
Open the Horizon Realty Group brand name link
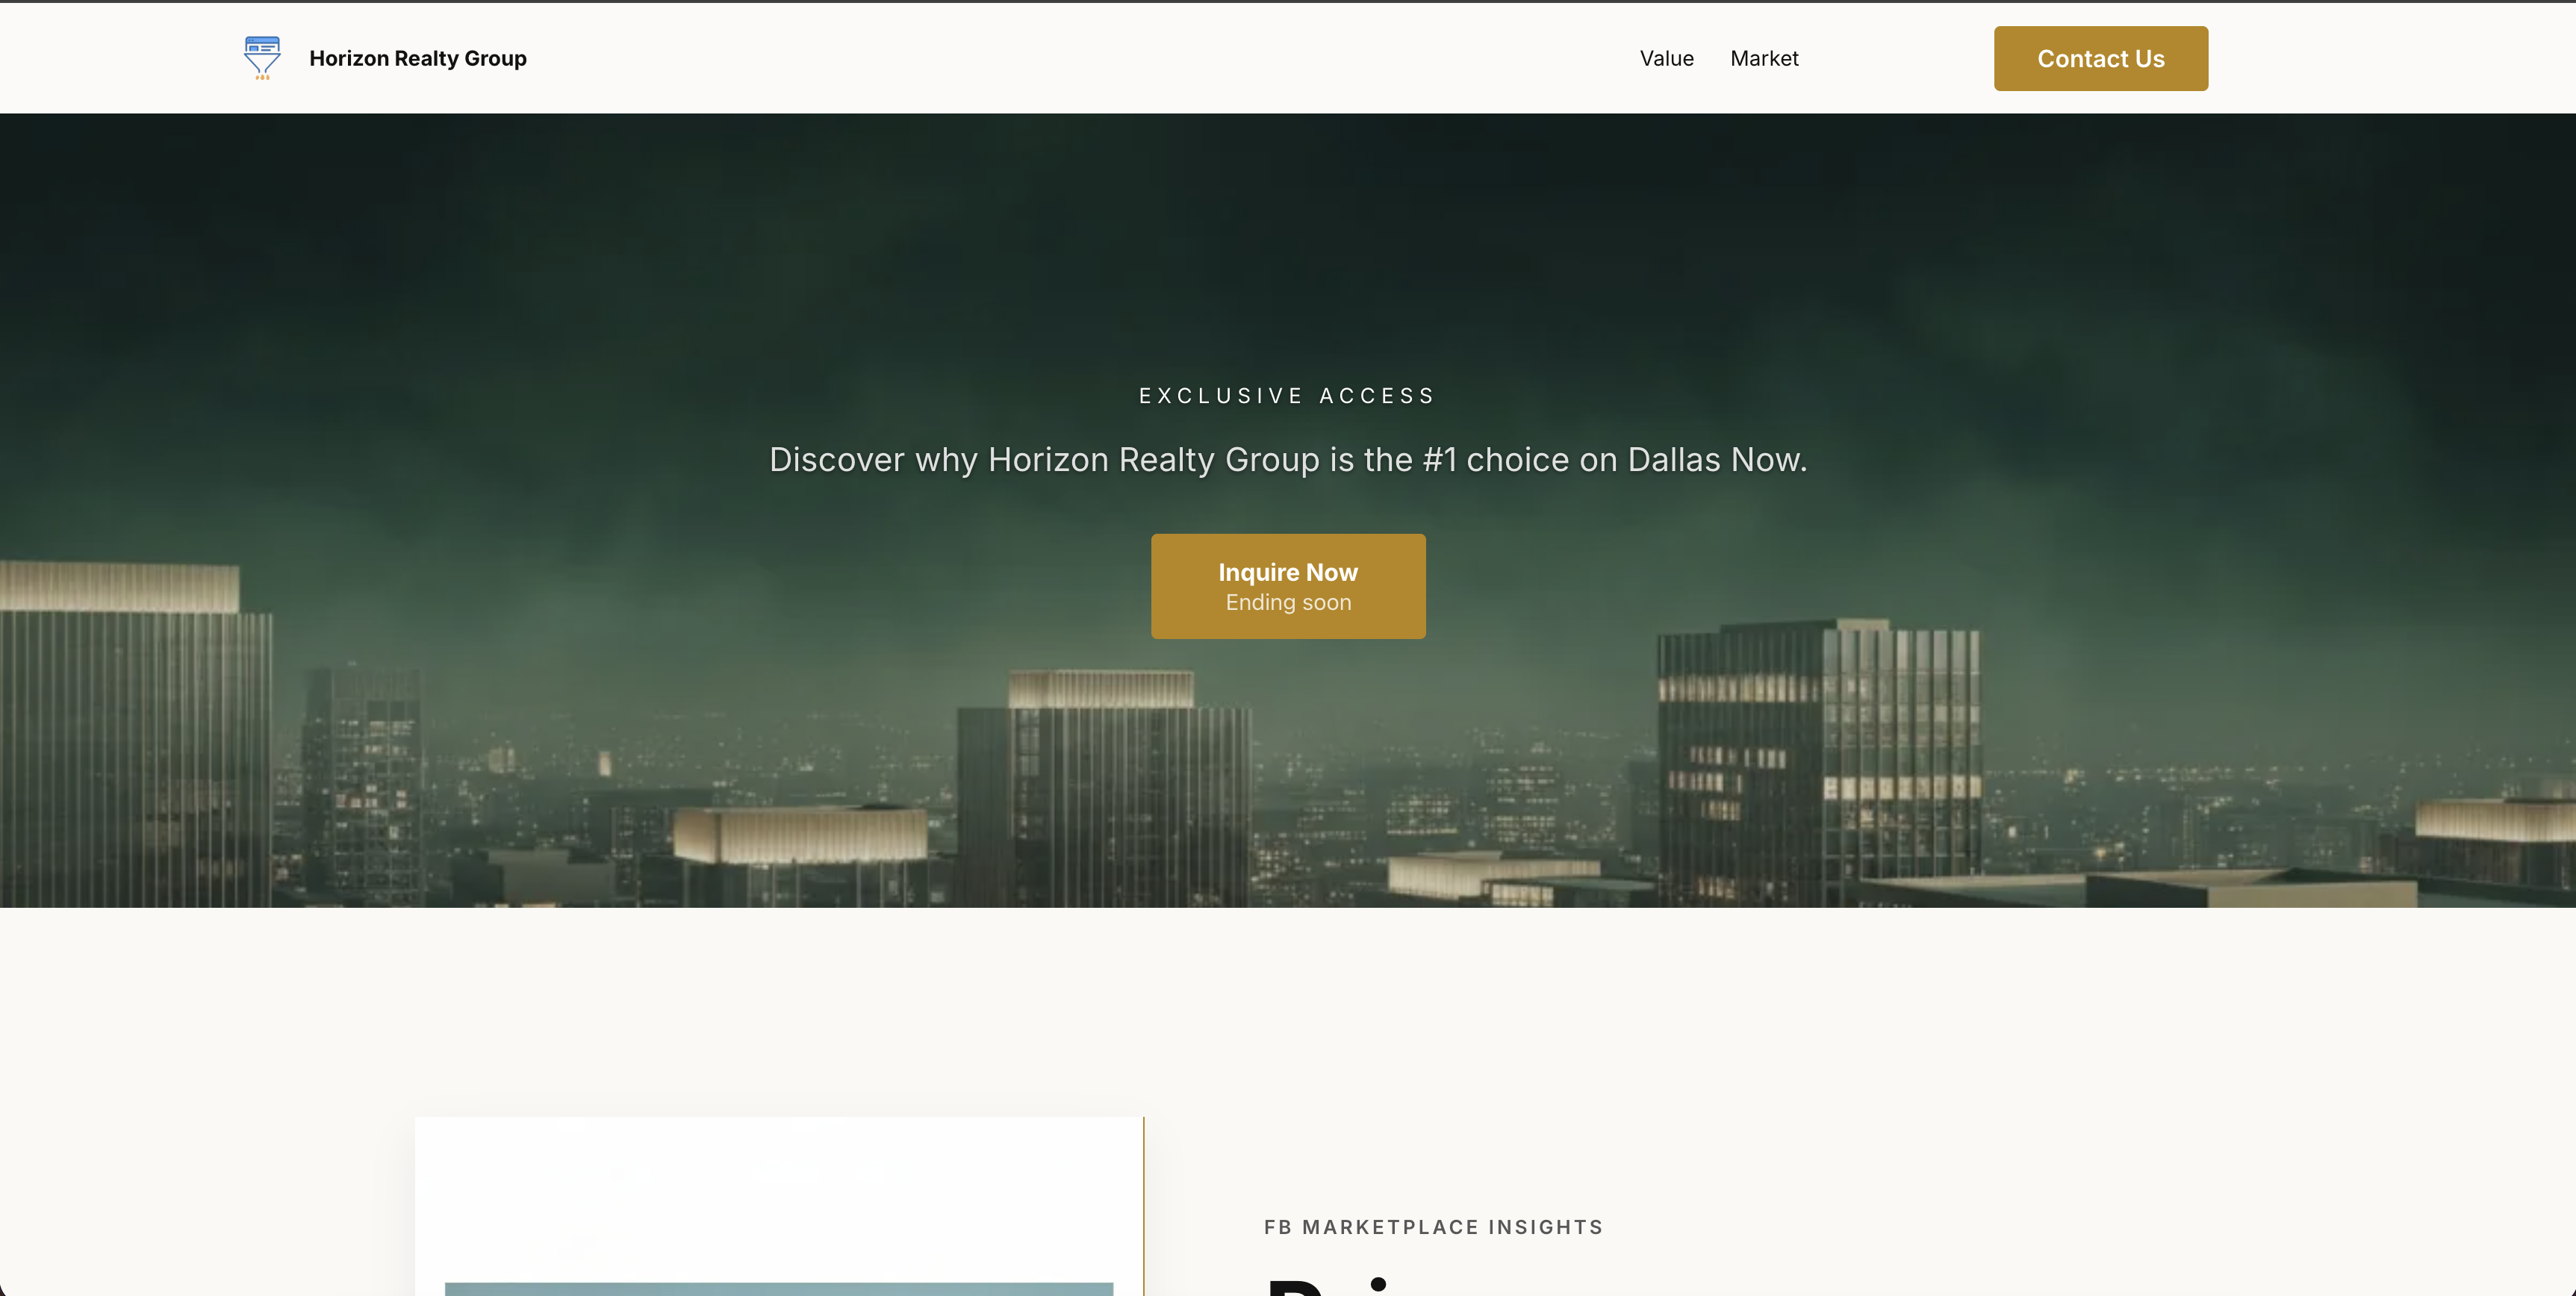point(418,58)
